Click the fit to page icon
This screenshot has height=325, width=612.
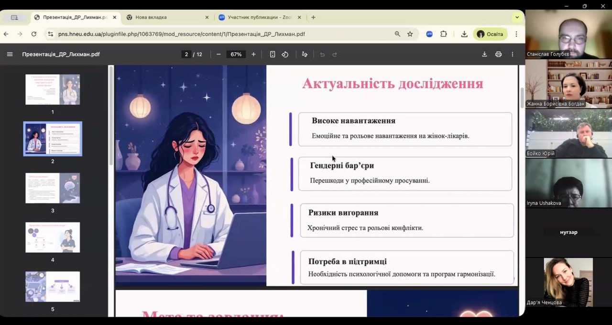[x=273, y=55]
